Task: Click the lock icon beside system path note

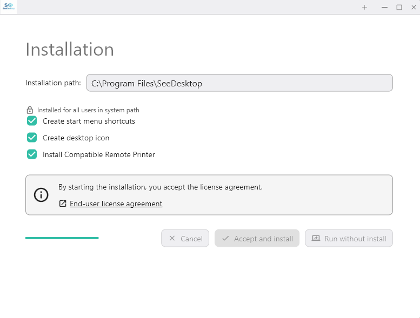Action: (30, 110)
